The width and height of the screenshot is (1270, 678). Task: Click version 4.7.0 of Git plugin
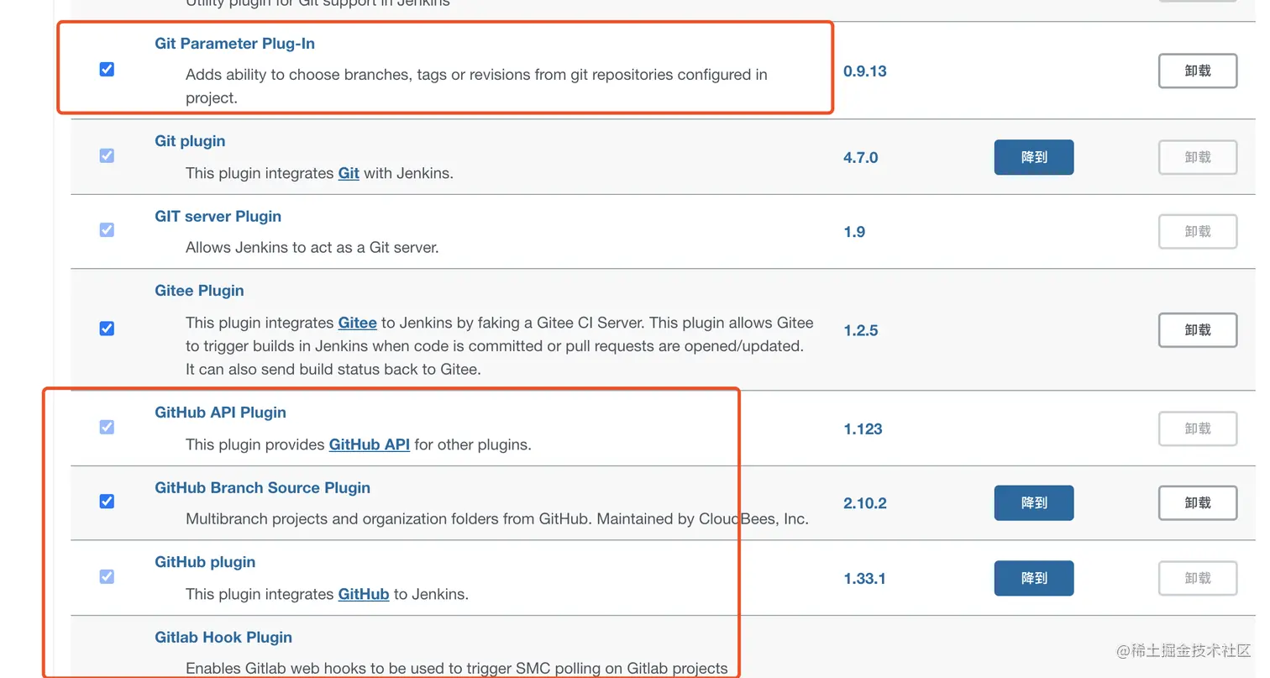(861, 158)
